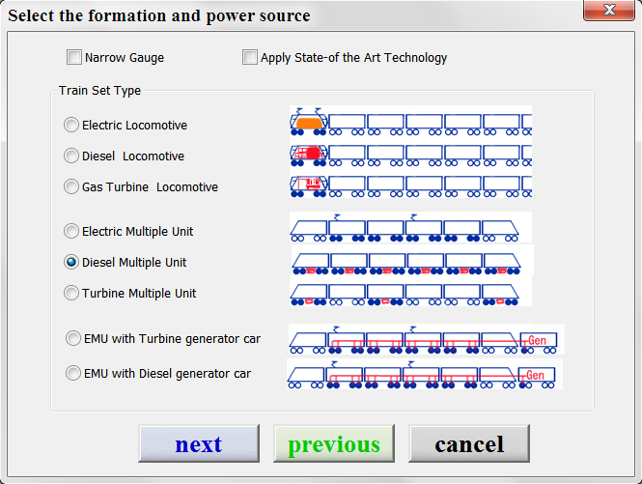Click the EMU with Diesel generator car label

click(x=167, y=374)
